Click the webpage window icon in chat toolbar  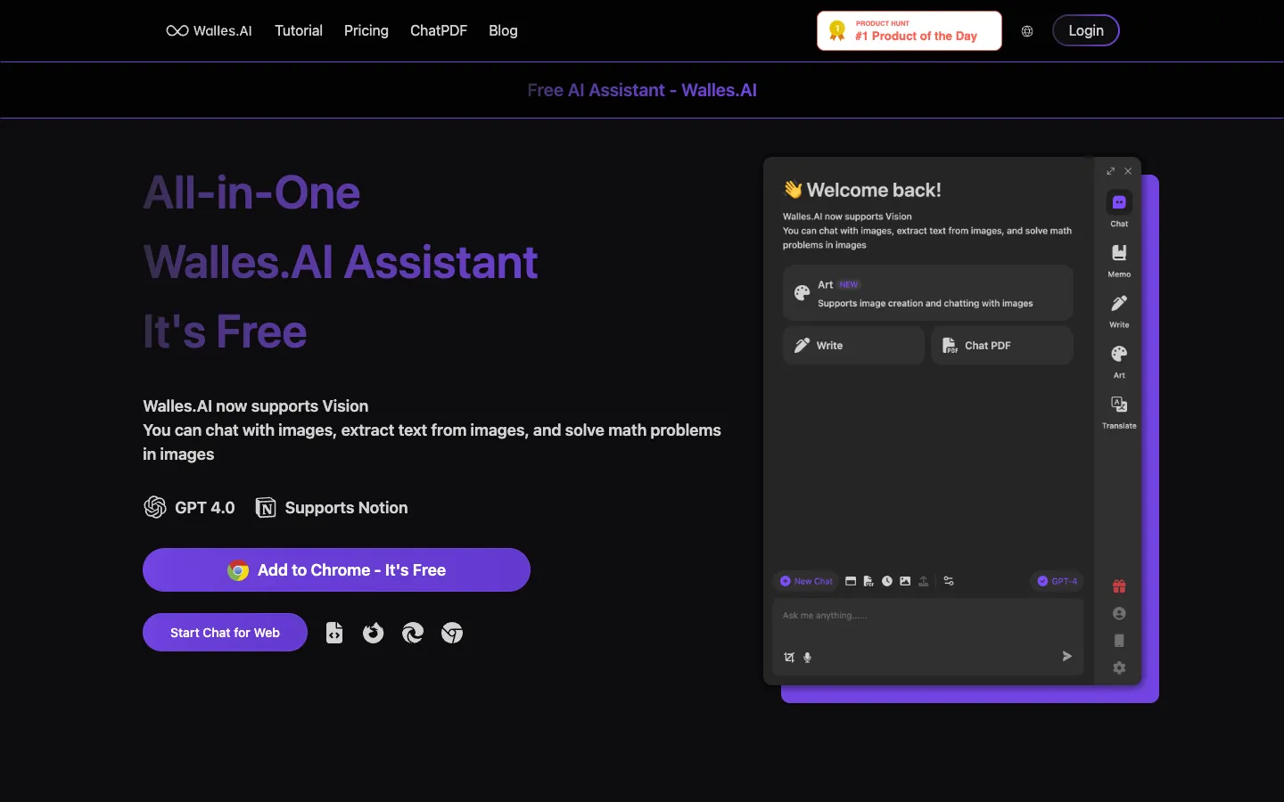(851, 581)
